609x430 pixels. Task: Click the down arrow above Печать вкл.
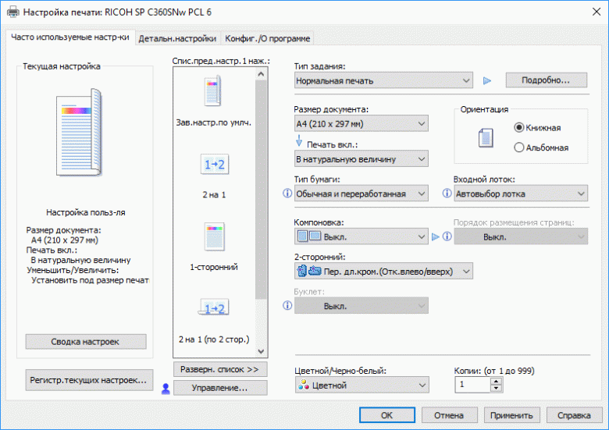pos(299,140)
